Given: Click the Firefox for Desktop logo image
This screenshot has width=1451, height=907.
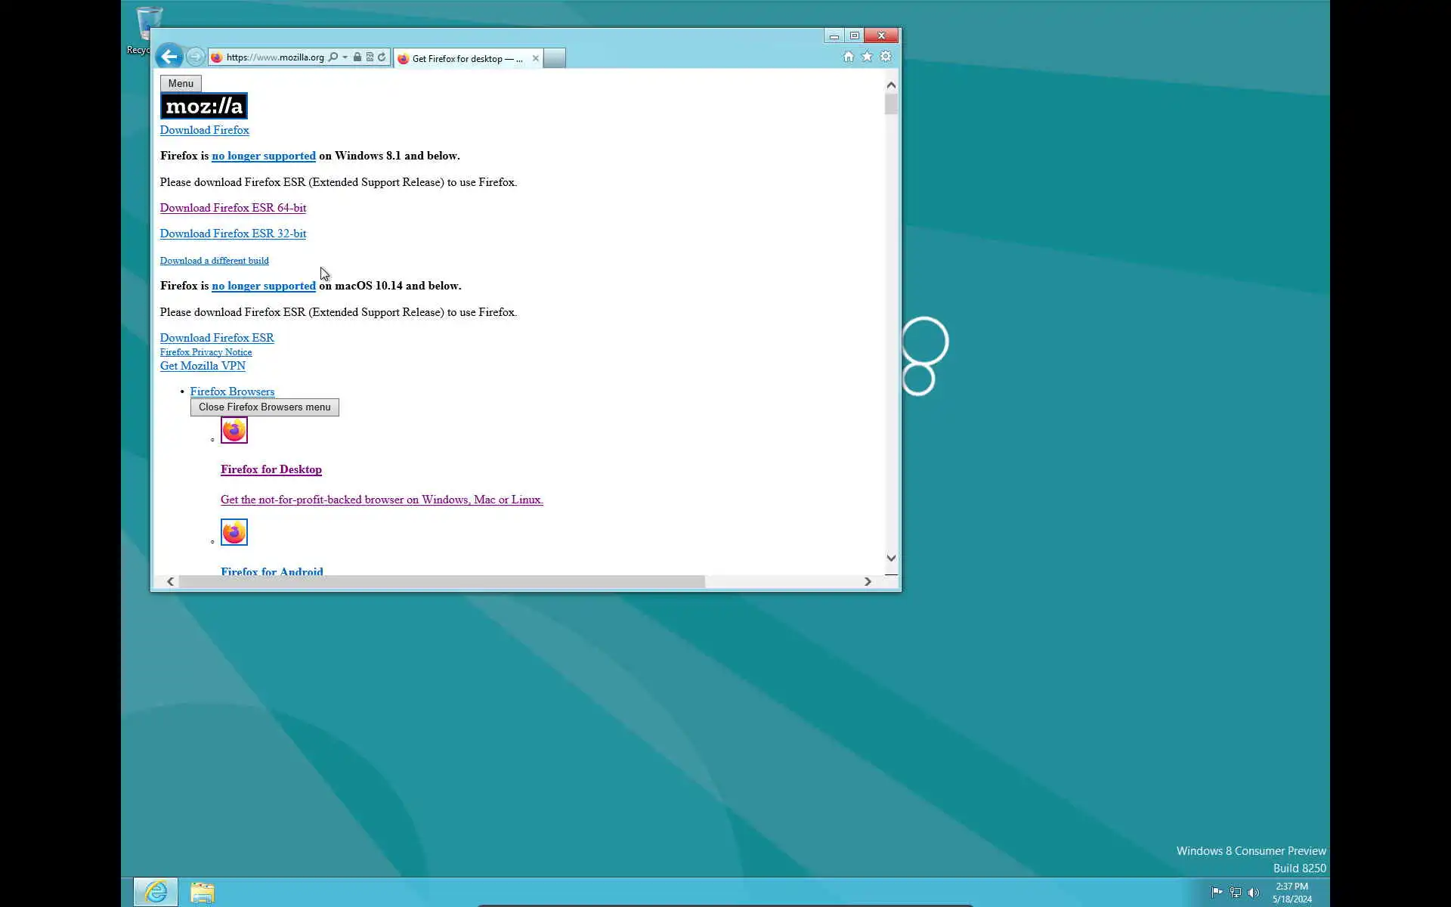Looking at the screenshot, I should (x=234, y=430).
